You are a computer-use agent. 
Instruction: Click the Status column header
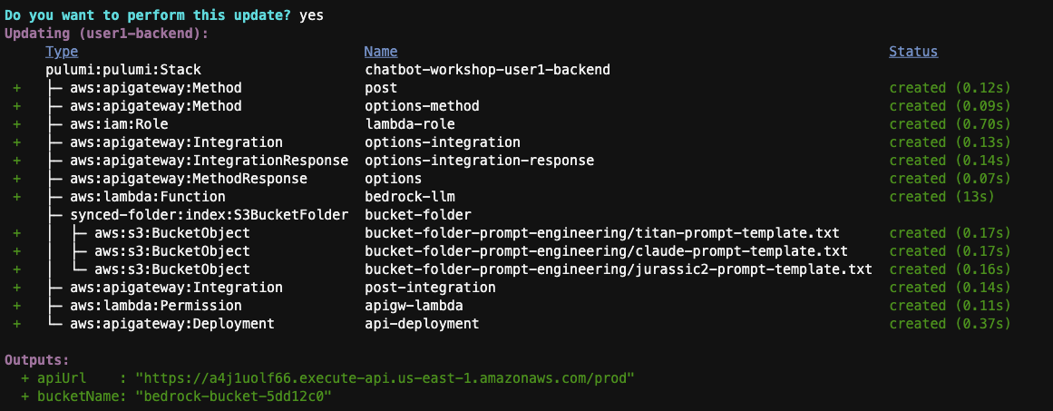tap(912, 52)
